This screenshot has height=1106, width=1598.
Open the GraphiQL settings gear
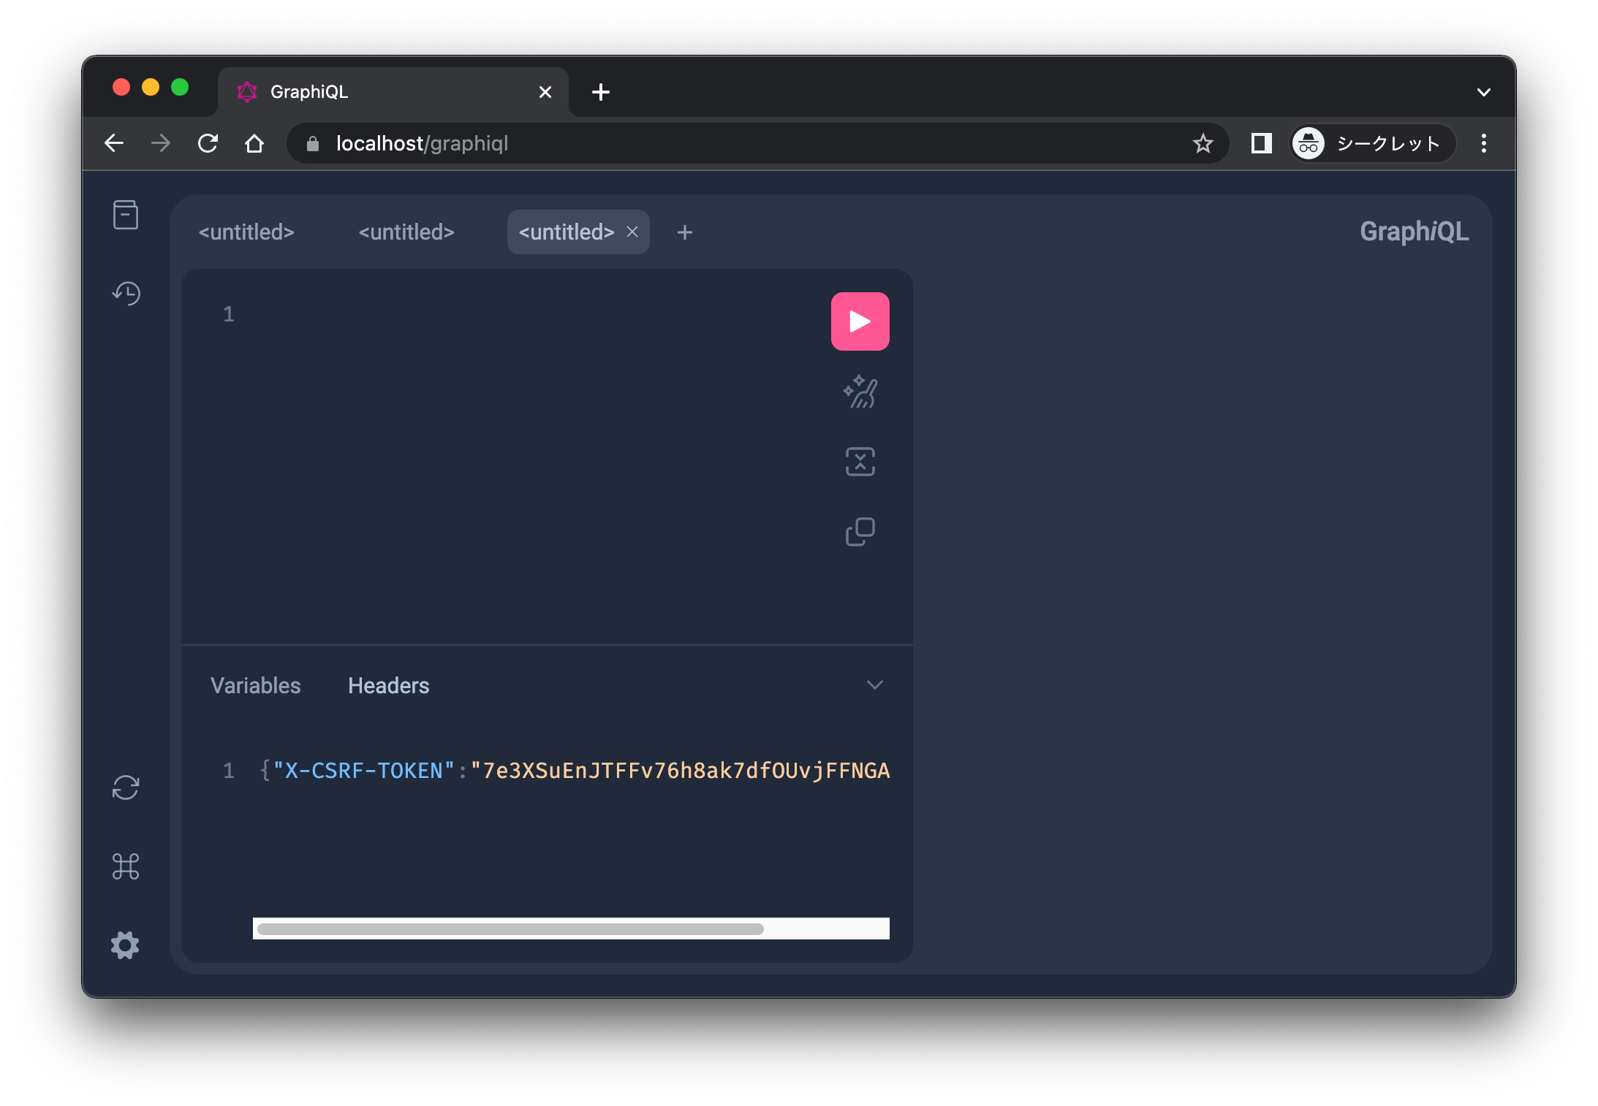pyautogui.click(x=126, y=945)
